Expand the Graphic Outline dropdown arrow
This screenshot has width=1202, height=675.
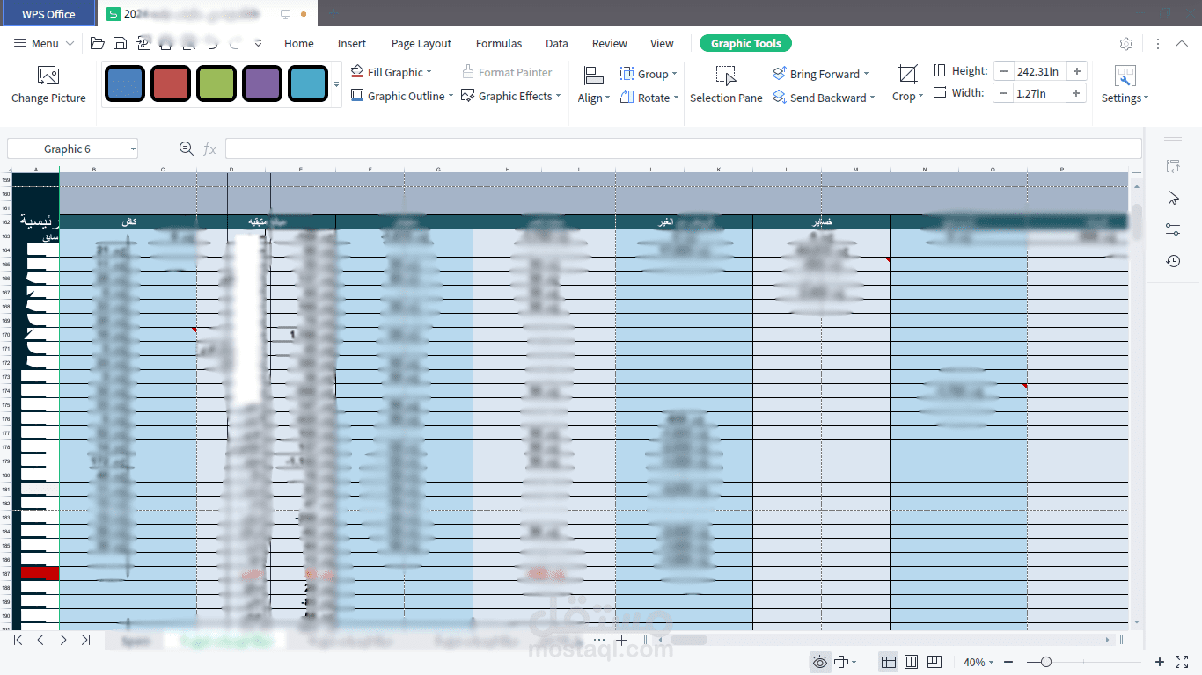coord(451,96)
